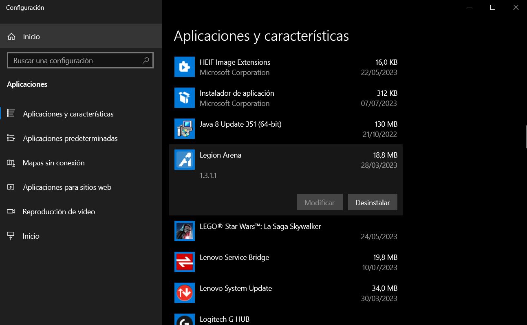
Task: Focus the Buscar una configuración field
Action: point(80,60)
